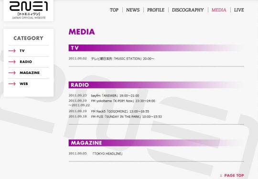Viewport: 258px width, 179px height.
Task: Click the date 2011.09.23
Action: tap(78, 95)
